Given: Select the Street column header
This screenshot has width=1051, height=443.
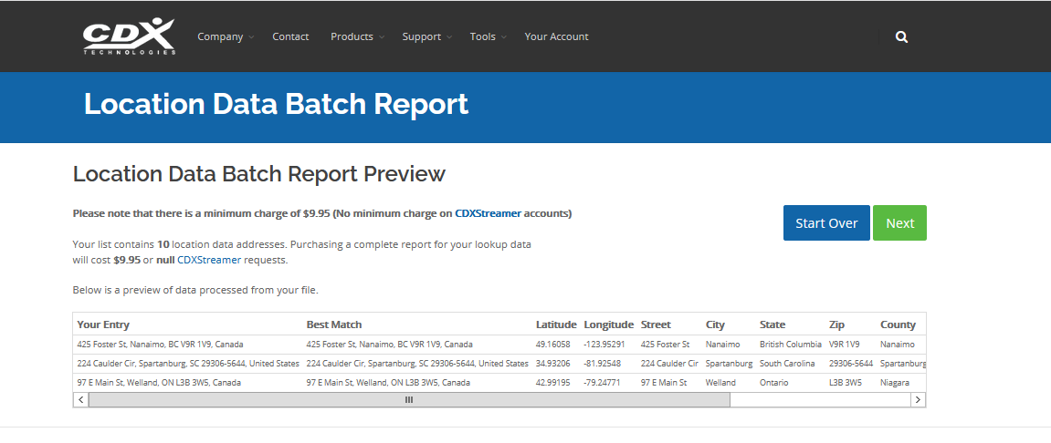Looking at the screenshot, I should [x=656, y=325].
